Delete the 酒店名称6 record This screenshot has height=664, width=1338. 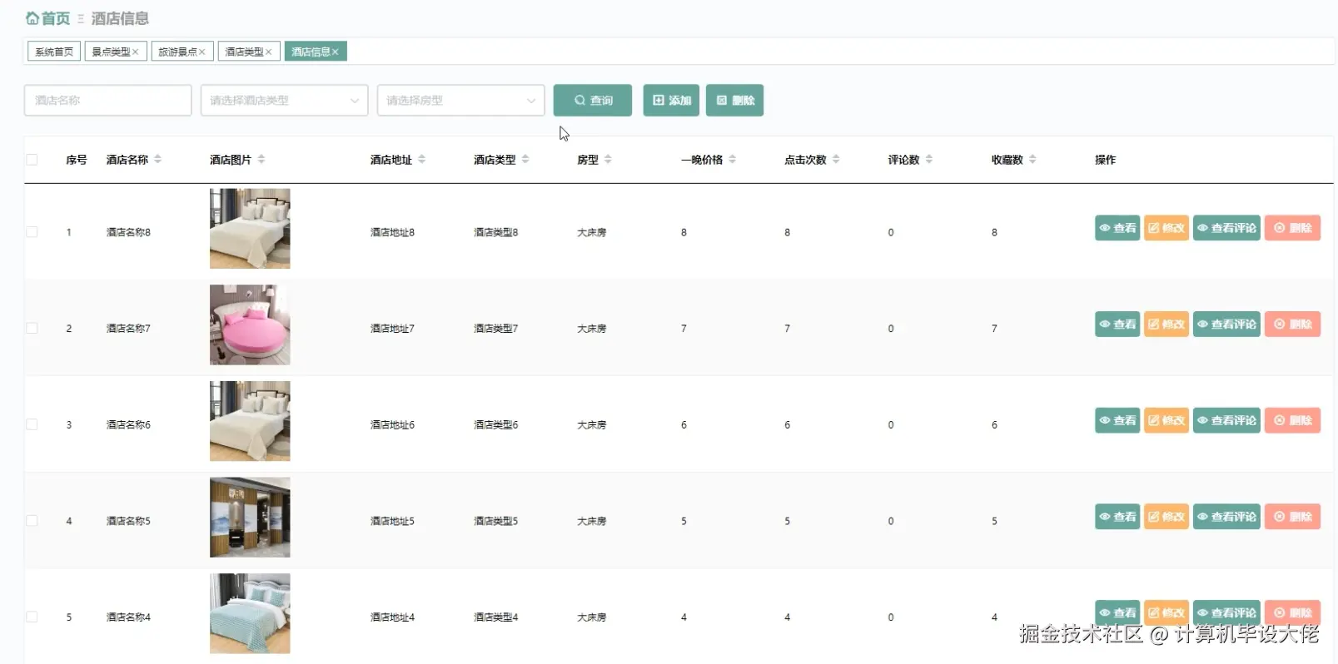point(1292,420)
